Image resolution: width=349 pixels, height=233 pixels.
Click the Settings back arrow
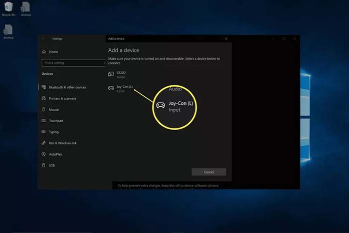click(x=43, y=38)
